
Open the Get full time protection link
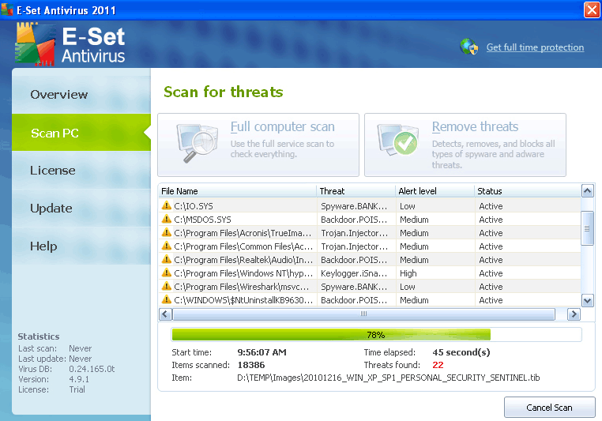535,47
